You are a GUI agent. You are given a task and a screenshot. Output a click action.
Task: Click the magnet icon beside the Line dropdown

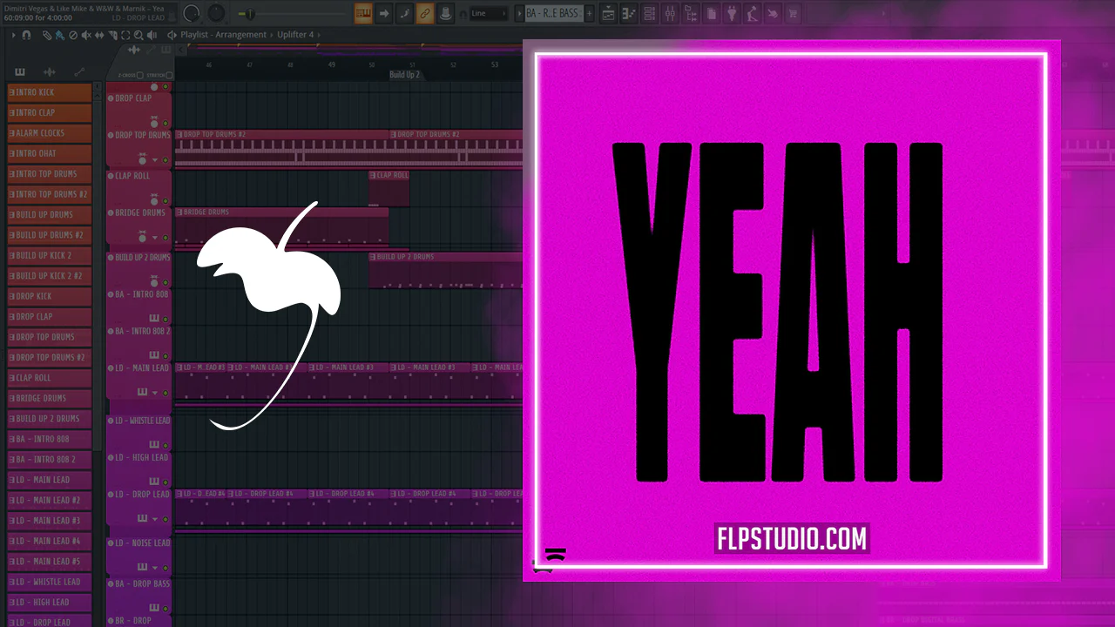pos(463,13)
